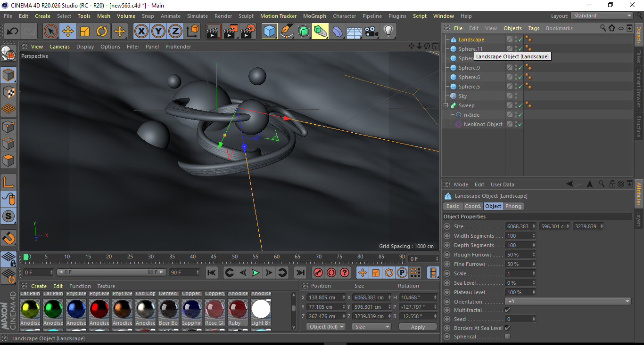Enable the Spherical checkbox
Viewport: 644px width, 345px height.
[507, 337]
